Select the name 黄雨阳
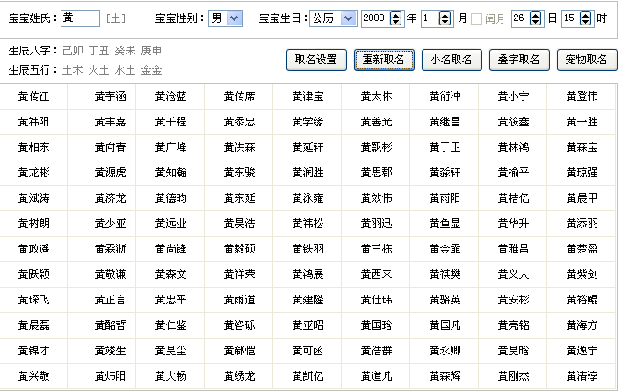Viewport: 622px width, 392px height. tap(445, 198)
